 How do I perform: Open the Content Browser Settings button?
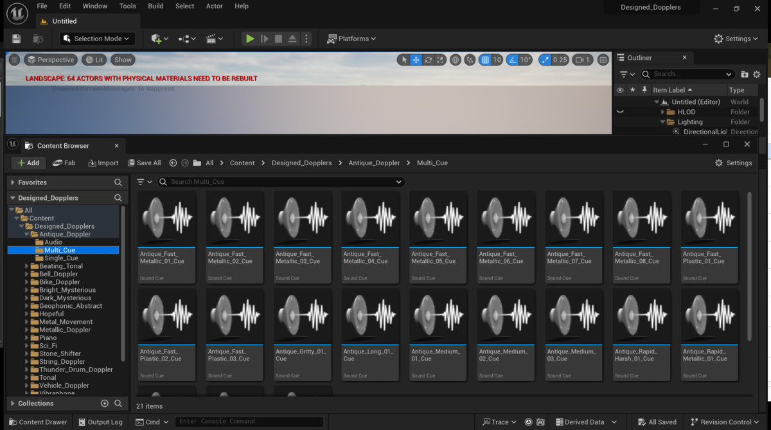pos(733,163)
